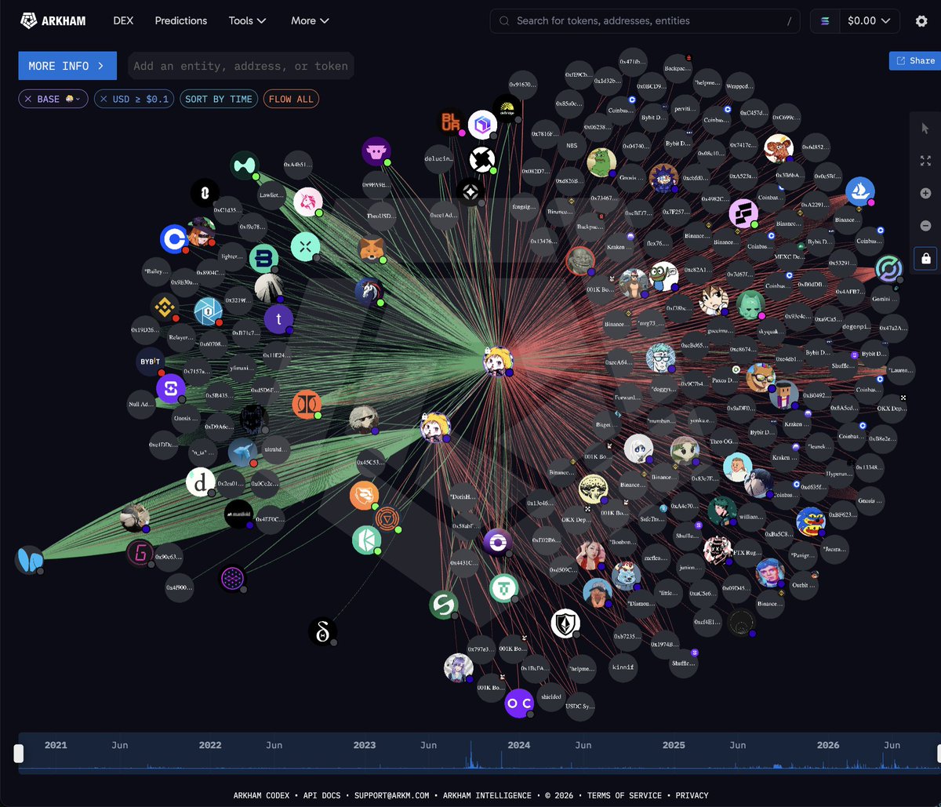
Task: Select the manifold node
Action: (238, 514)
